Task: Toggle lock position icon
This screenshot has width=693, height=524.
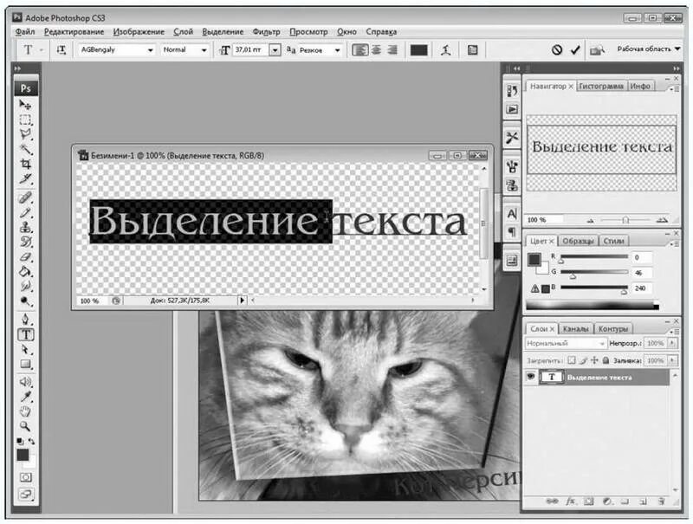Action: [594, 360]
